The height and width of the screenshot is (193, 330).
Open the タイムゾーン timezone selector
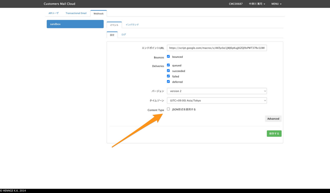pyautogui.click(x=217, y=100)
